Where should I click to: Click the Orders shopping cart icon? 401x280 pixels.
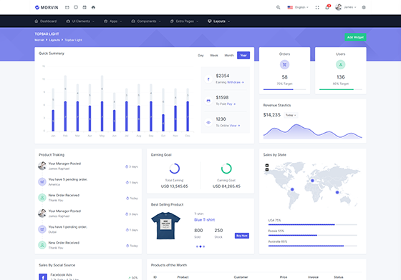pyautogui.click(x=284, y=64)
